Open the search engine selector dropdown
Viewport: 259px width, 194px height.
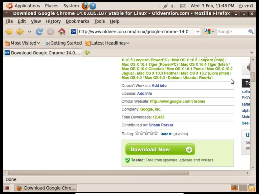(x=210, y=32)
